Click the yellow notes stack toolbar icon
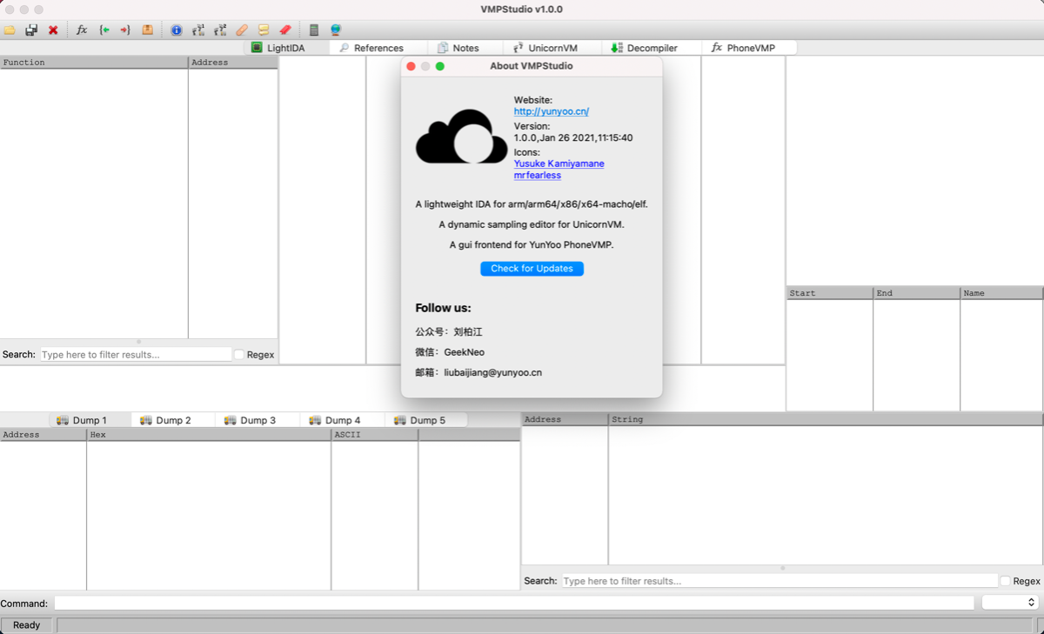Viewport: 1044px width, 634px height. coord(264,30)
